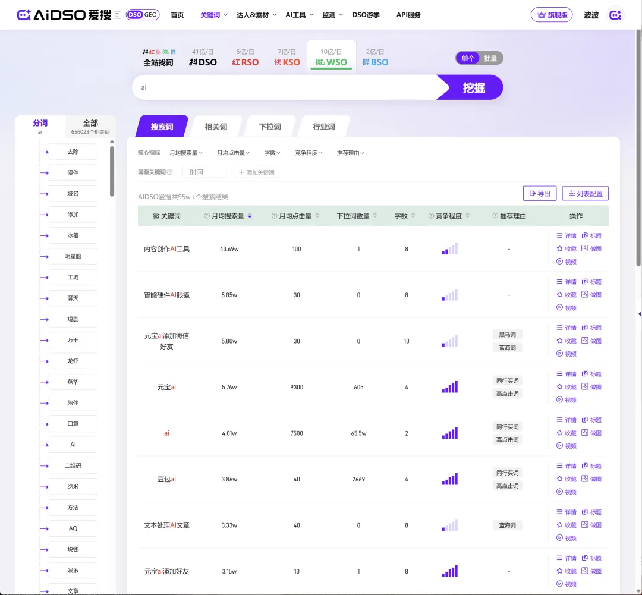This screenshot has height=595, width=642.
Task: Expand 达人&素材 navigation menu
Action: (x=257, y=15)
